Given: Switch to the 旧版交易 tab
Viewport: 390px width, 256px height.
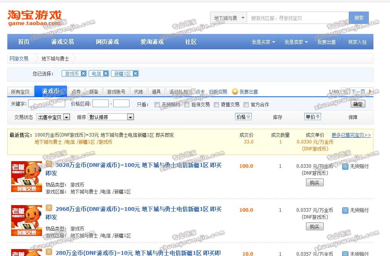Looking at the screenshot, I should coord(218,92).
